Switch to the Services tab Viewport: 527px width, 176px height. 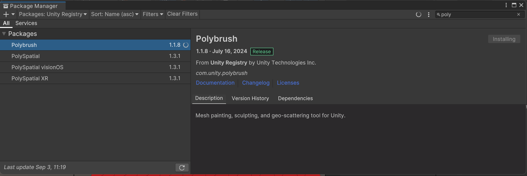pos(26,23)
